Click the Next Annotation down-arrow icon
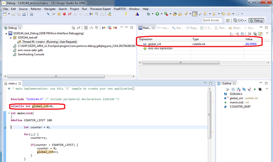The image size is (273, 162). [x=205, y=14]
